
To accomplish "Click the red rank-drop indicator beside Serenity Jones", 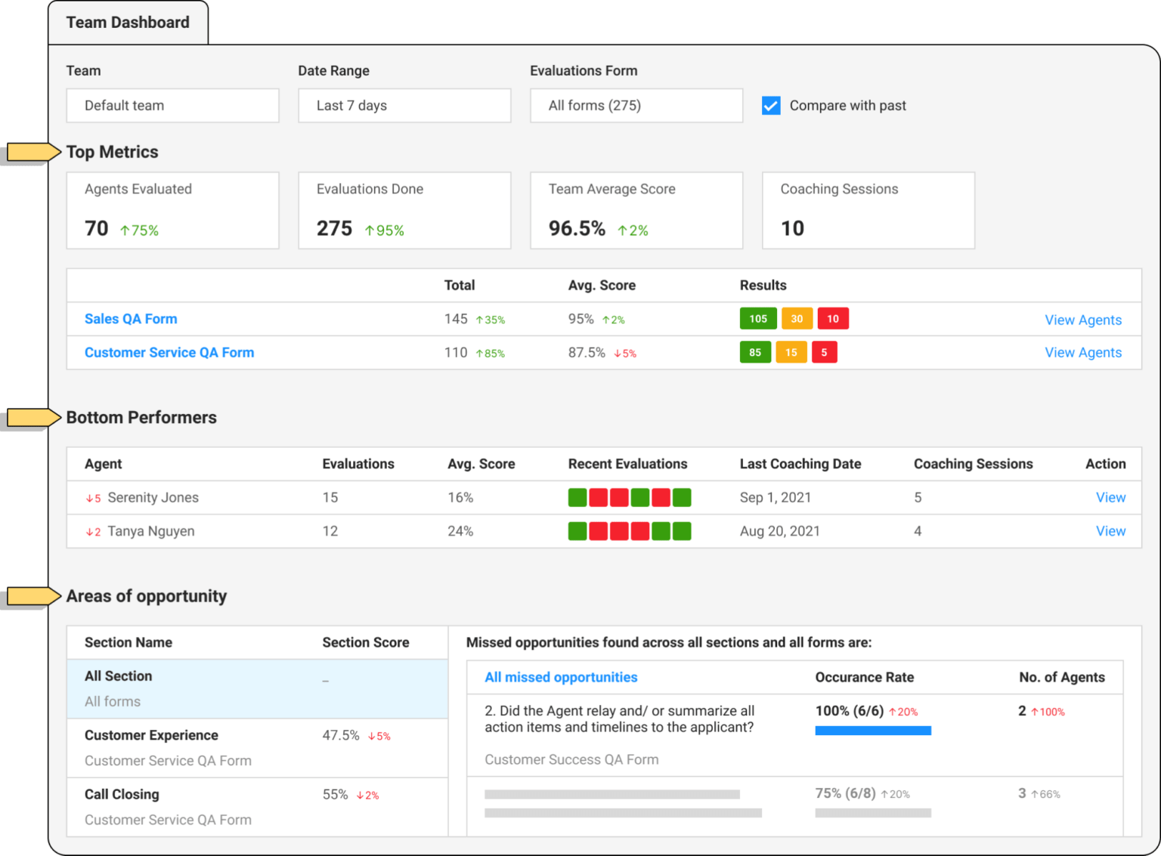I will tap(93, 498).
